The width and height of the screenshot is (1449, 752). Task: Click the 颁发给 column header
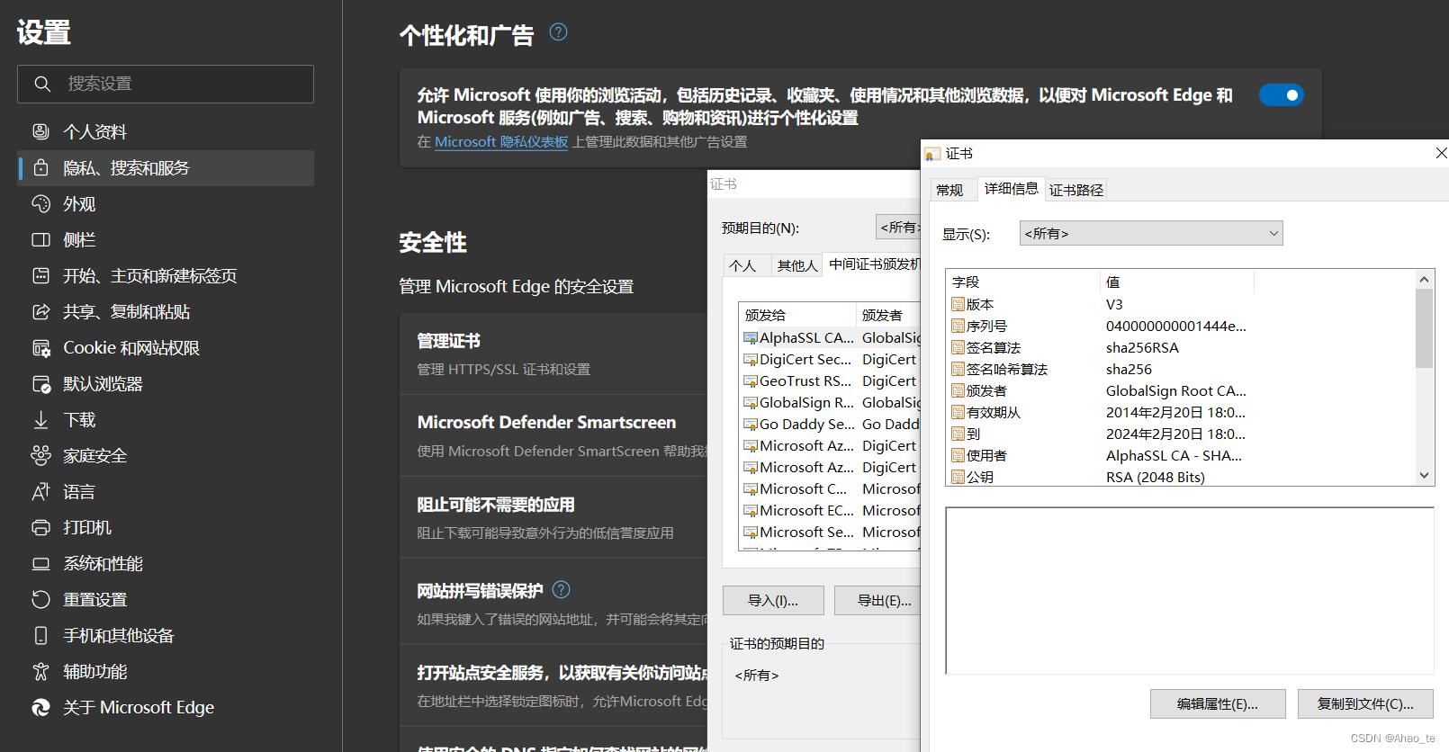[x=797, y=315]
